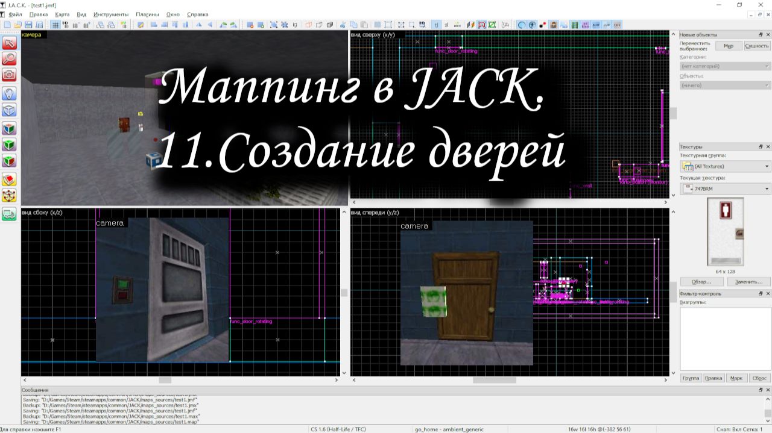The width and height of the screenshot is (772, 433).
Task: Click the blue circle toolbar icon
Action: [522, 25]
